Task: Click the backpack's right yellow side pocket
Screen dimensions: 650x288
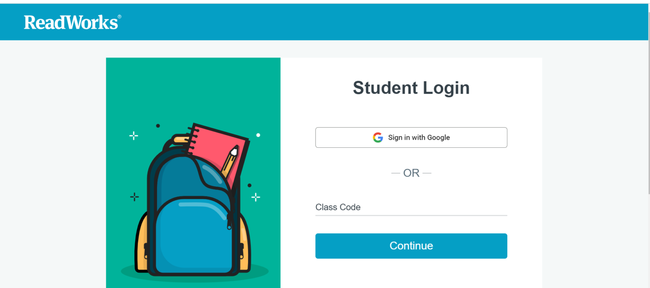Action: (x=245, y=243)
